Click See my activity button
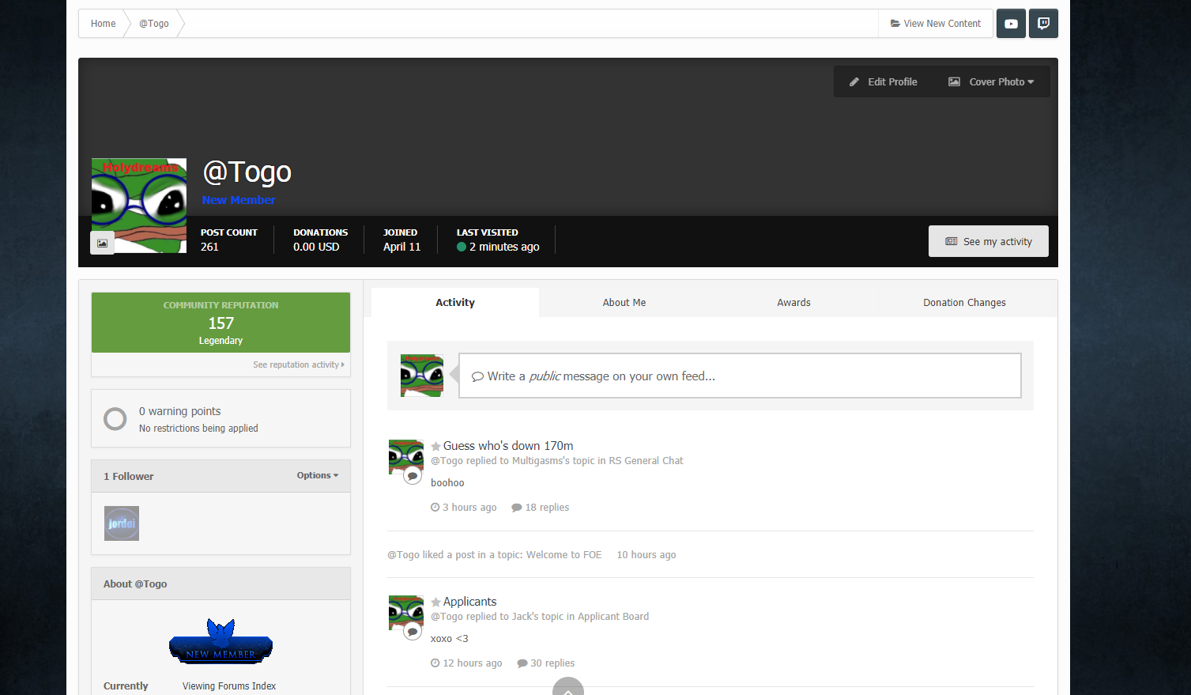 tap(989, 241)
